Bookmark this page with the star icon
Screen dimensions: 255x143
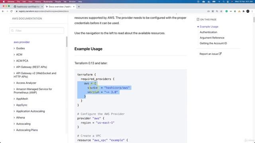[222, 12]
